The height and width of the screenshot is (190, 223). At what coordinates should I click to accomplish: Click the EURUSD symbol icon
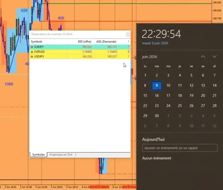pyautogui.click(x=32, y=52)
